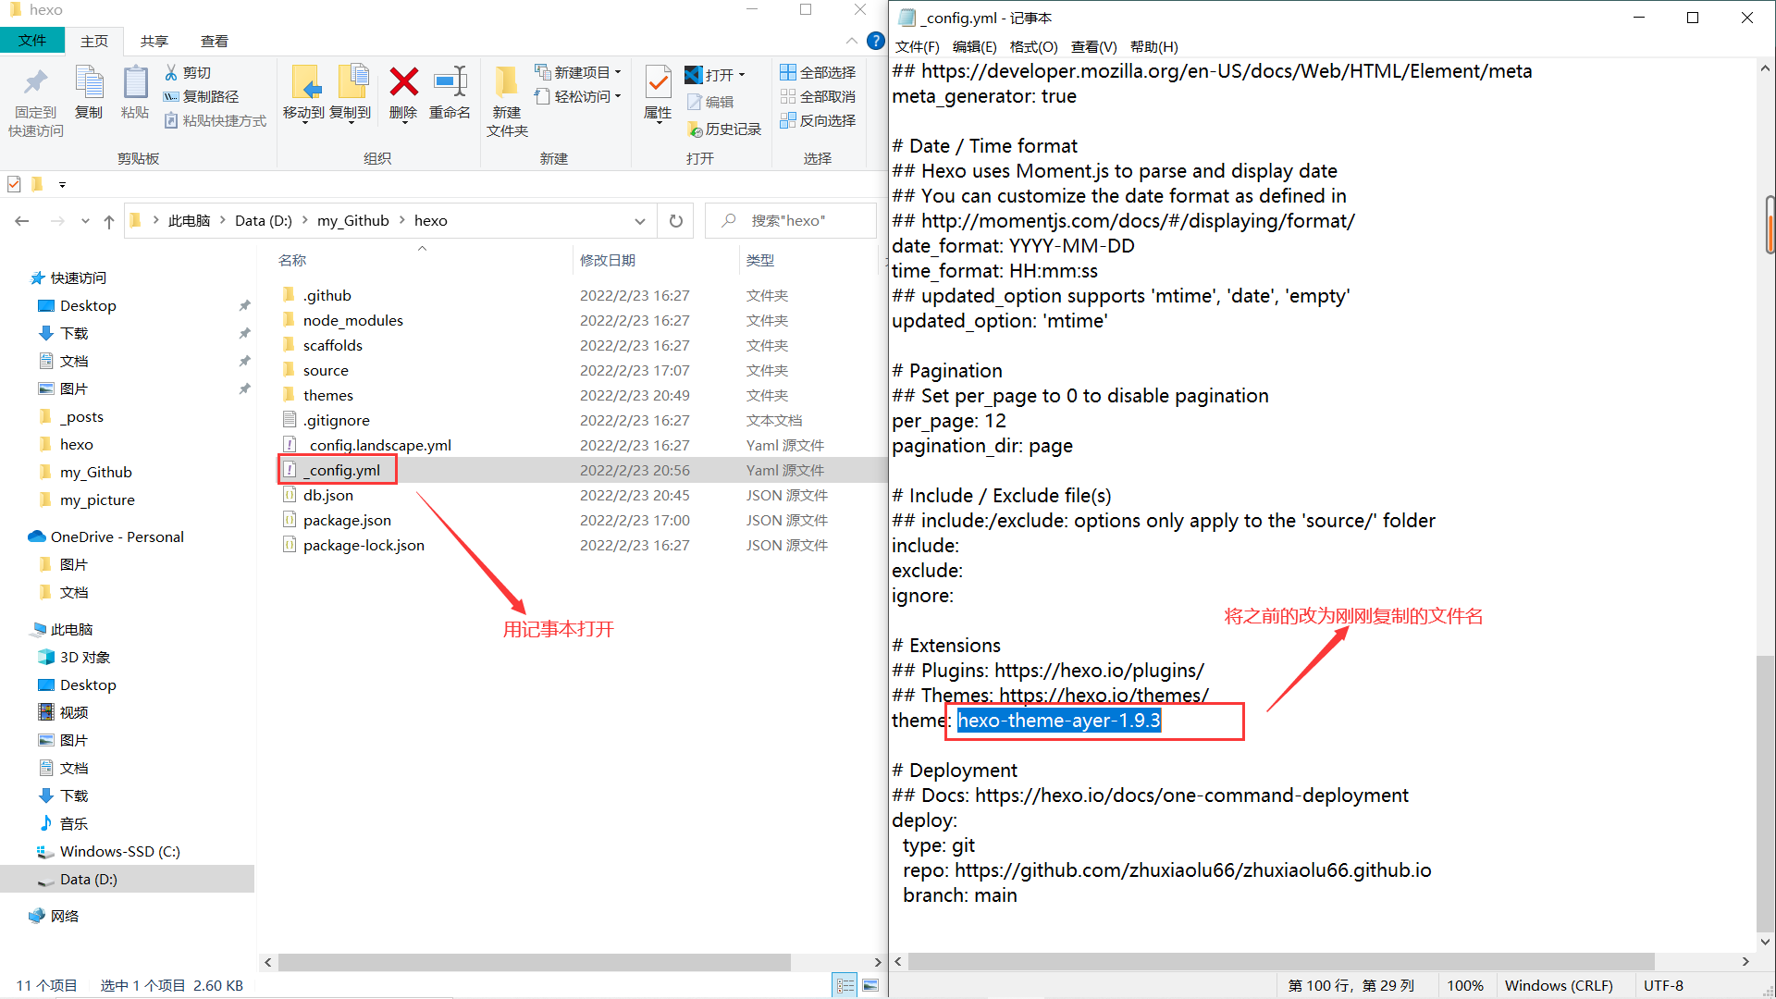Viewport: 1776px width, 999px height.
Task: Click my_Github in address breadcrumb
Action: tap(353, 221)
